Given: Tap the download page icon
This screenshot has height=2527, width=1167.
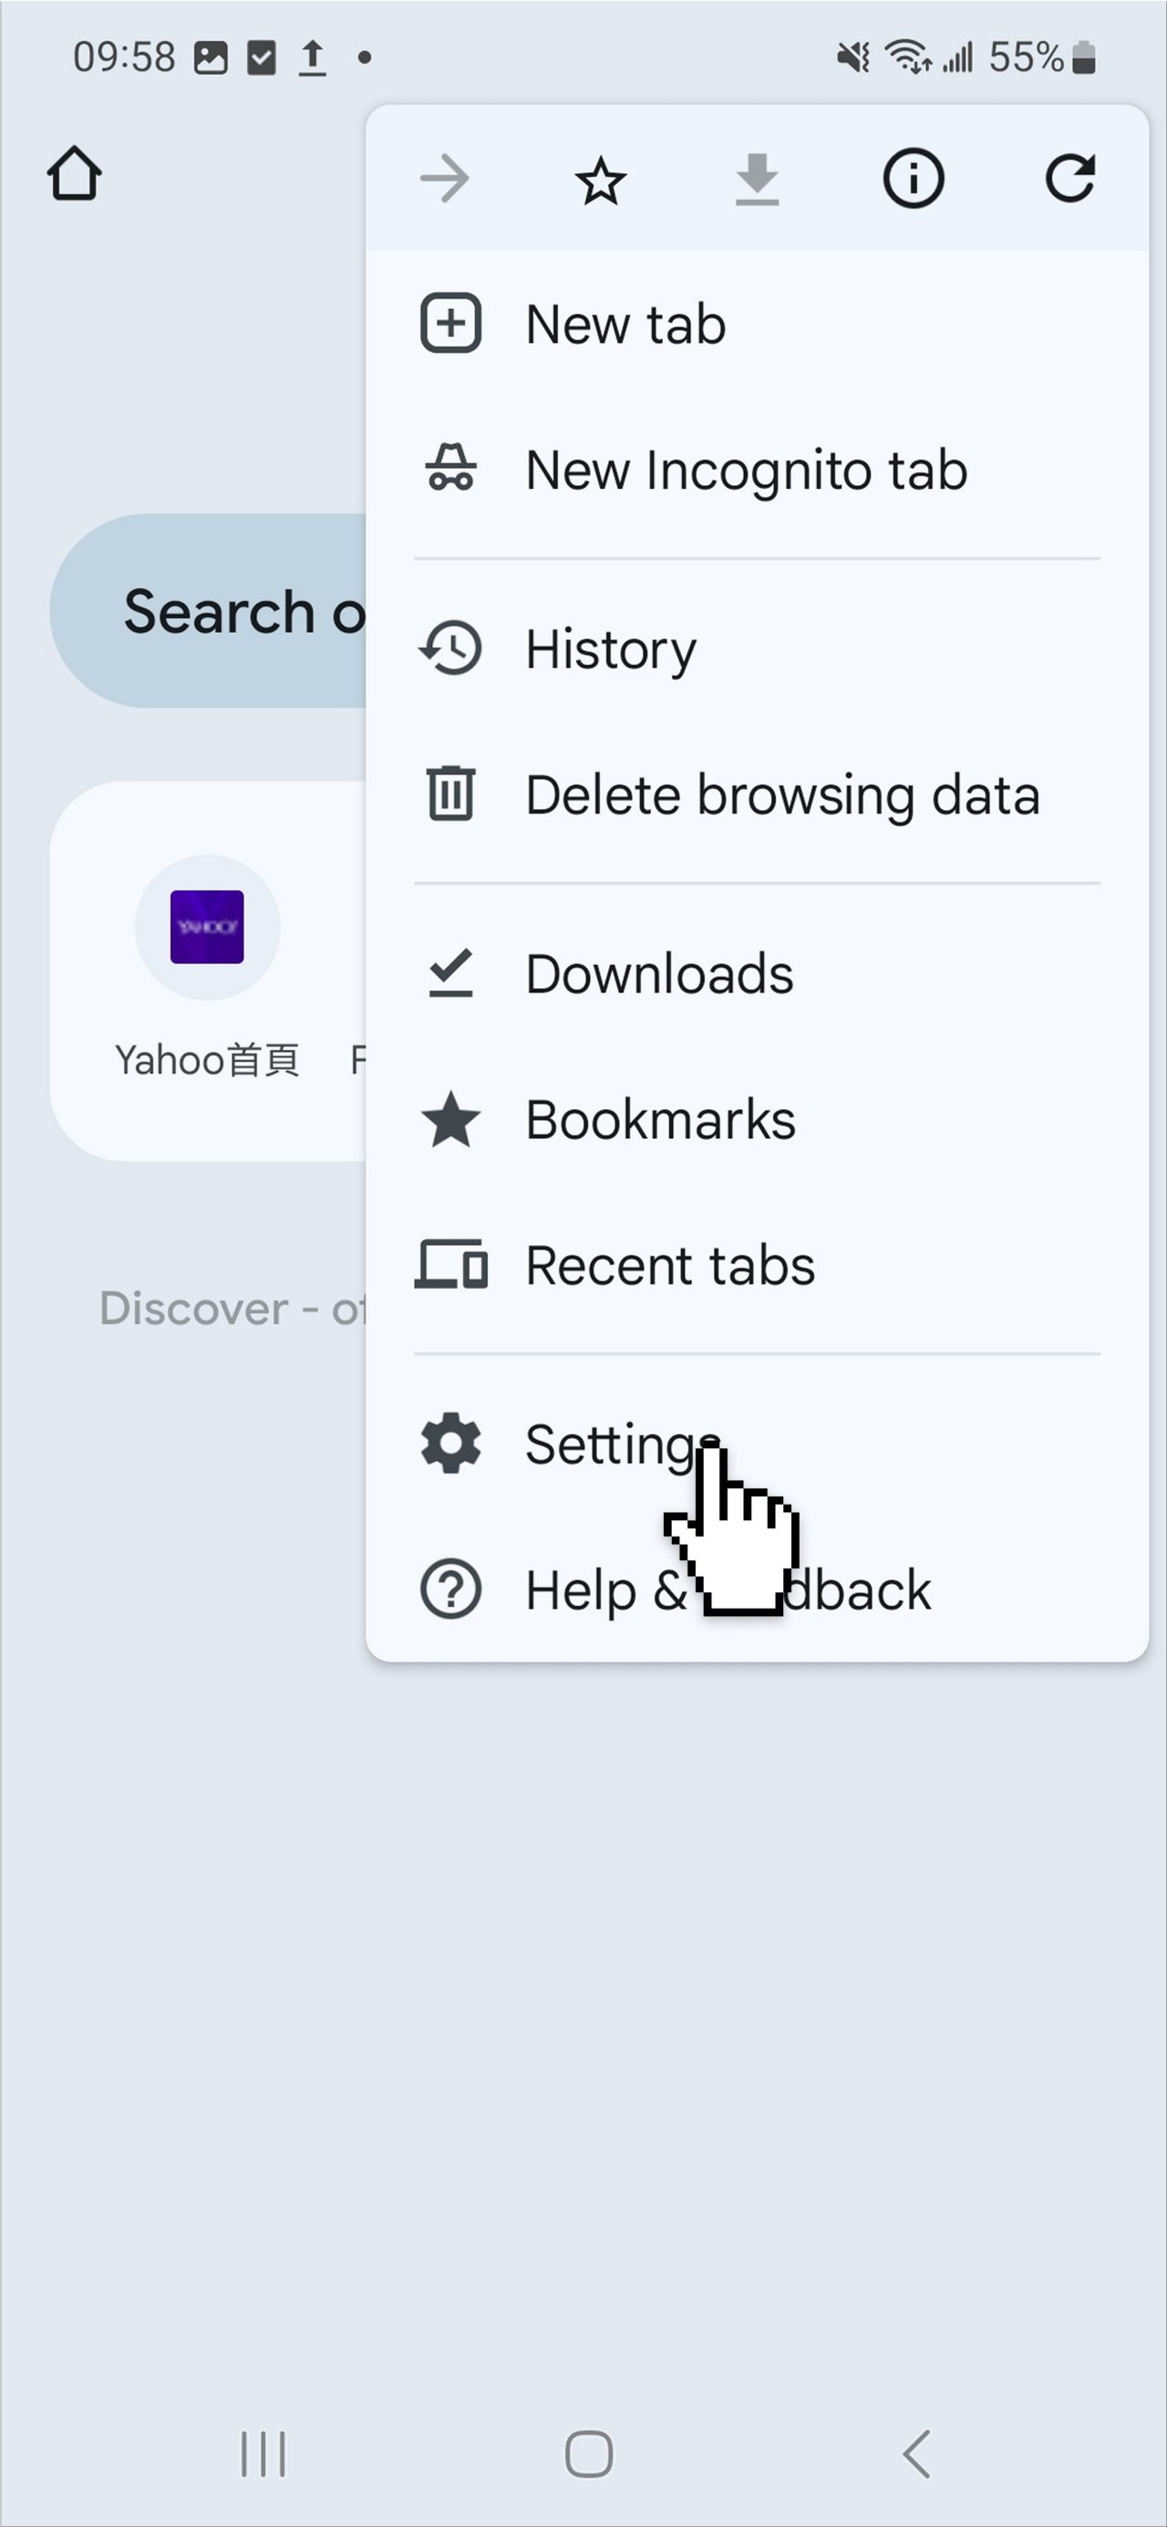Looking at the screenshot, I should [x=756, y=180].
